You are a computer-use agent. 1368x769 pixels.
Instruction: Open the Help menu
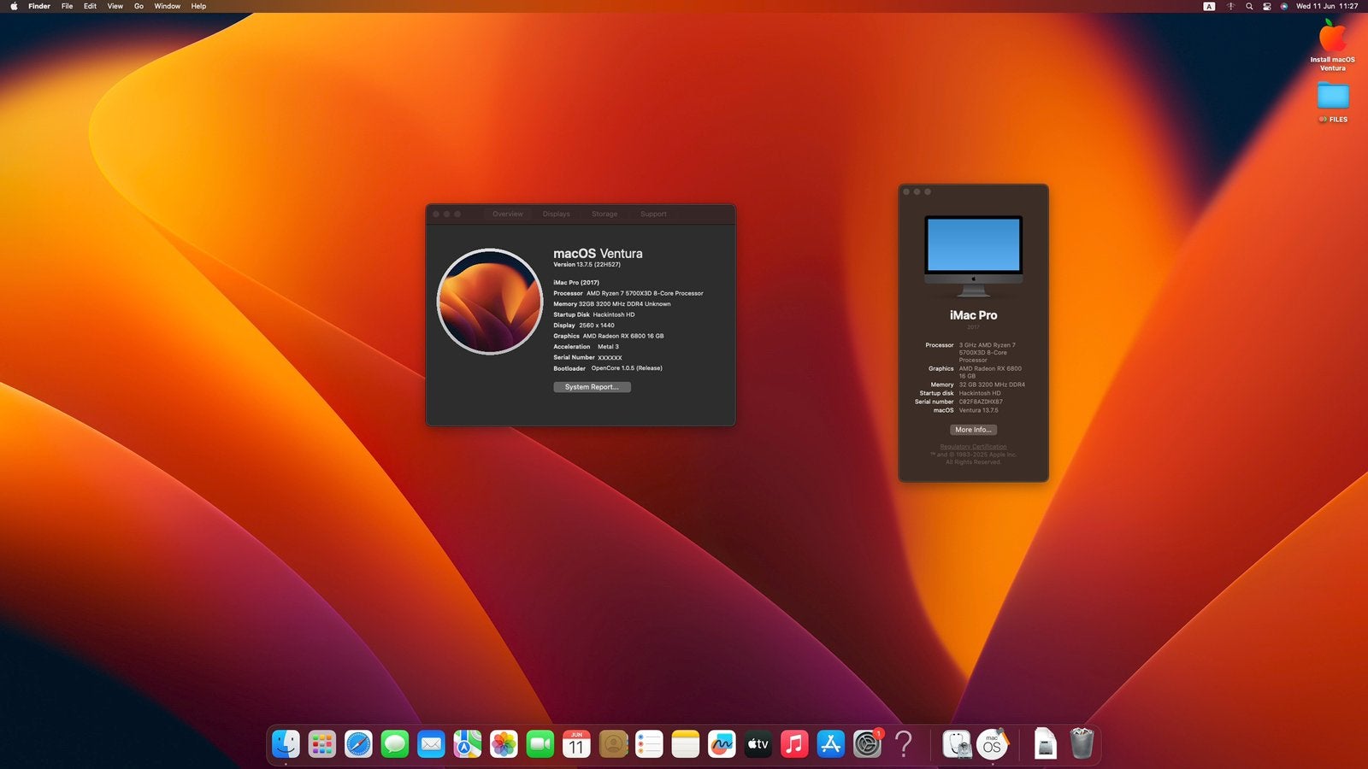coord(198,6)
